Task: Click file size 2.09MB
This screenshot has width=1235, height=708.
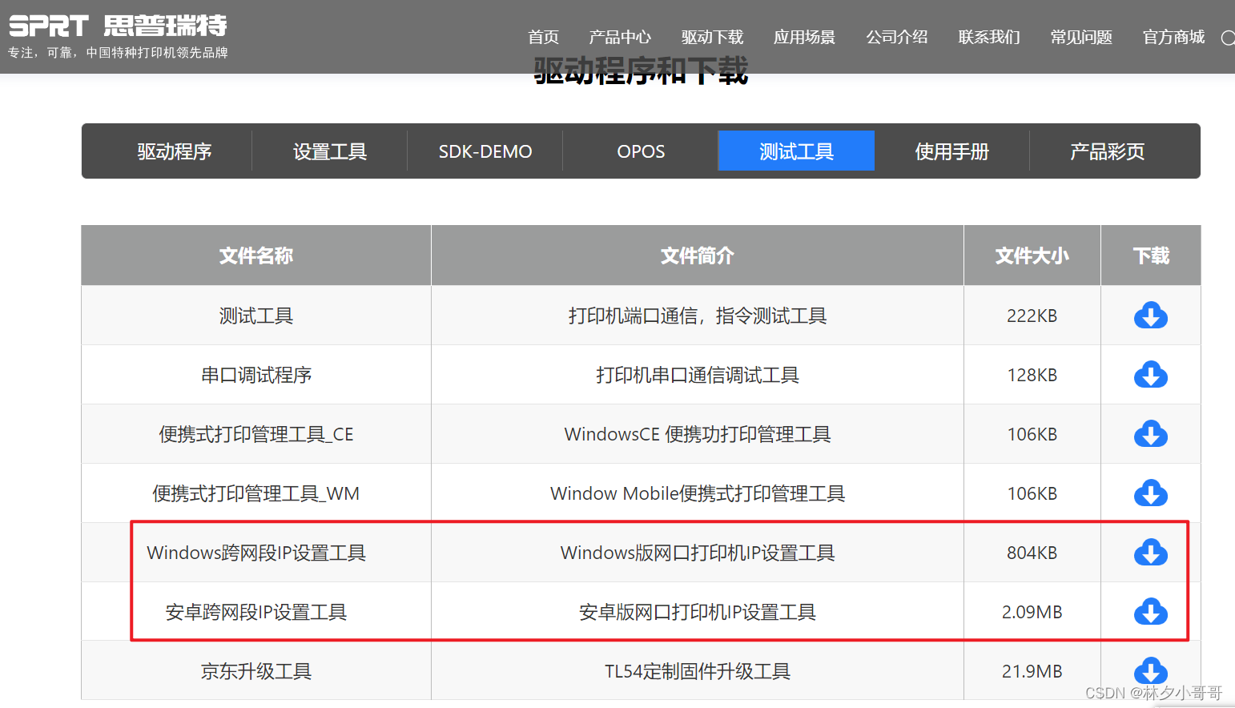Action: click(1032, 612)
